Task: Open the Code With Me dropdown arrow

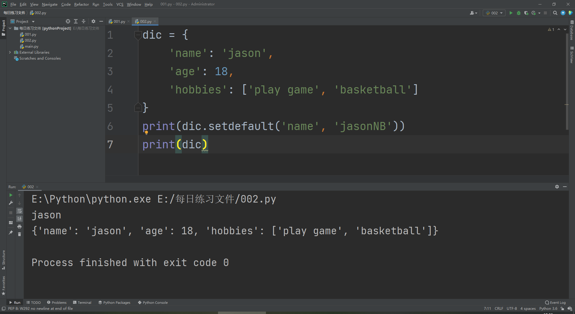Action: pyautogui.click(x=476, y=13)
